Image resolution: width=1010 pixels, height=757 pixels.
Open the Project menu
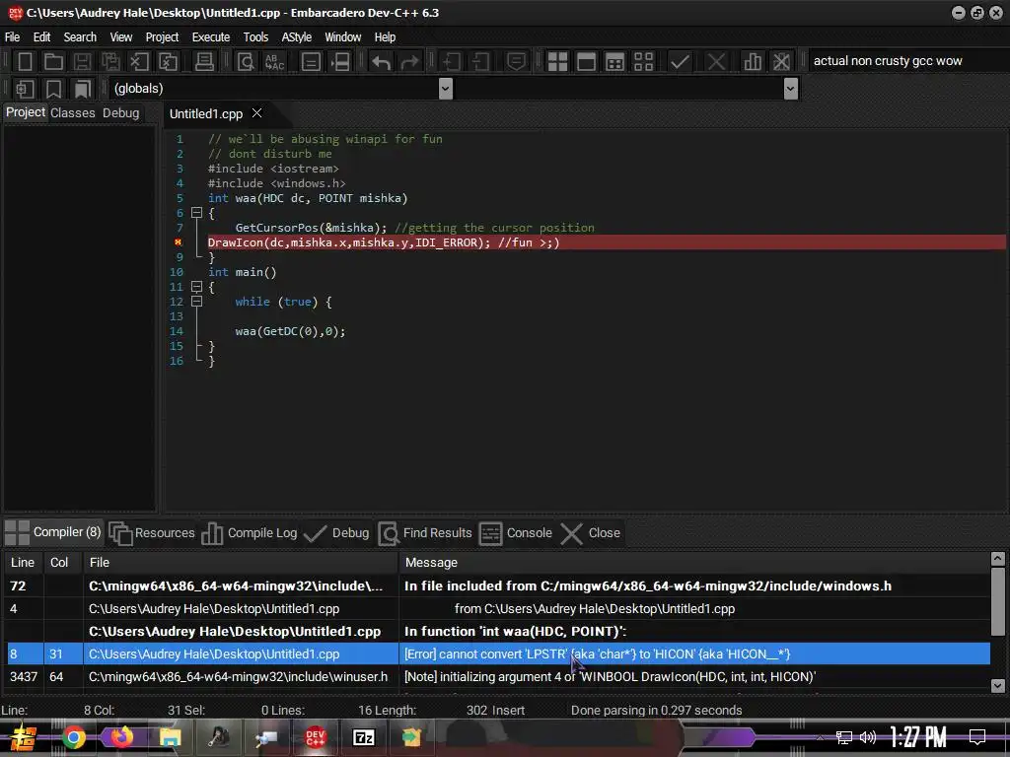click(162, 36)
